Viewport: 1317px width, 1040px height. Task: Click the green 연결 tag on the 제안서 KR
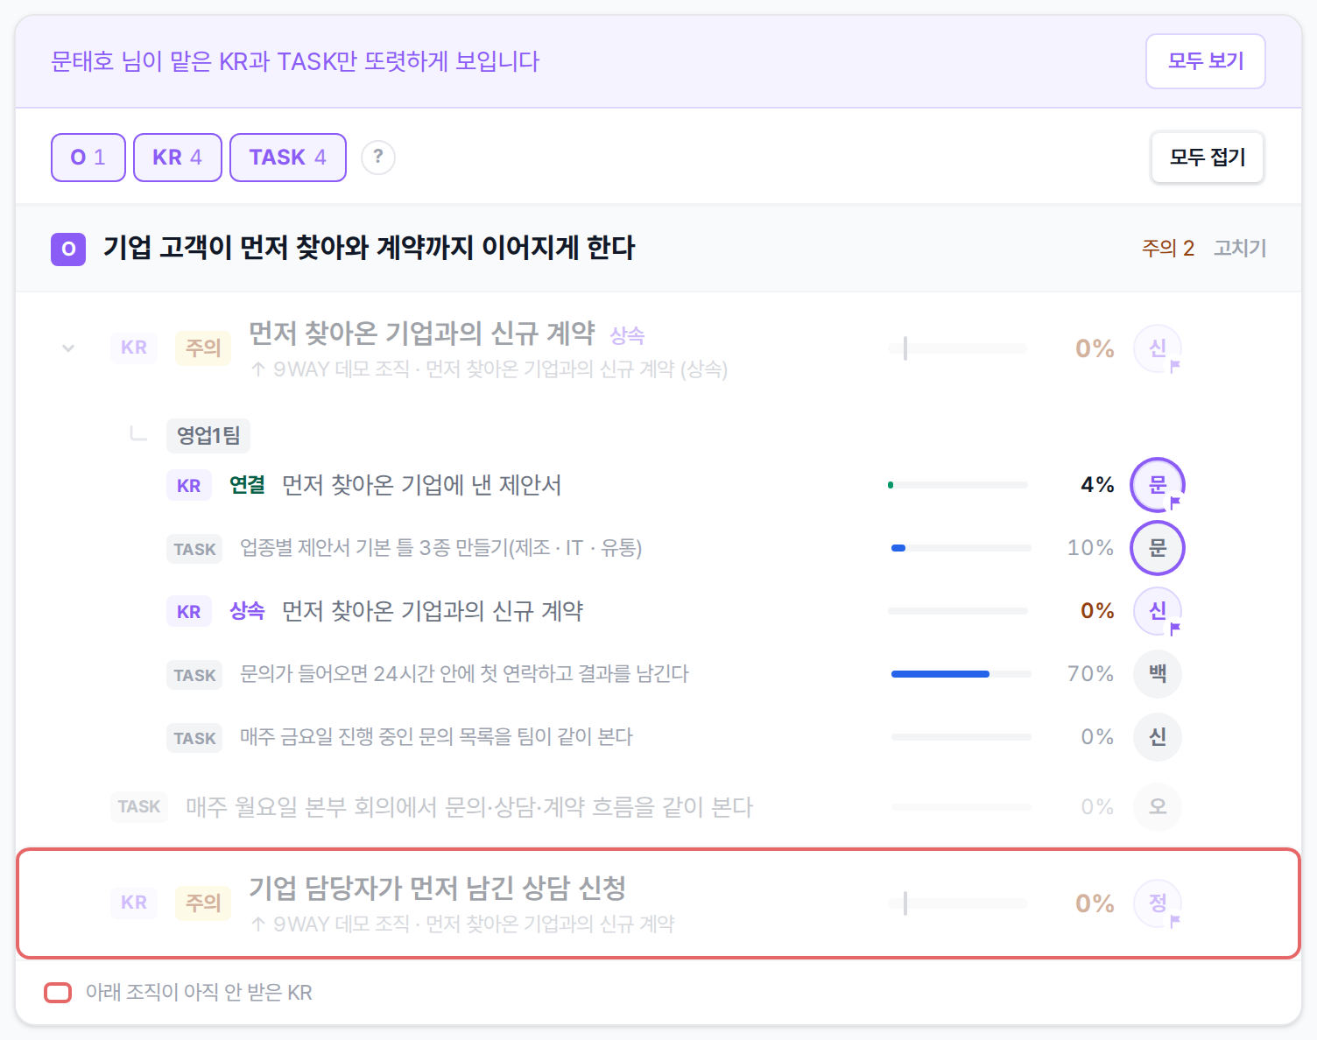247,485
